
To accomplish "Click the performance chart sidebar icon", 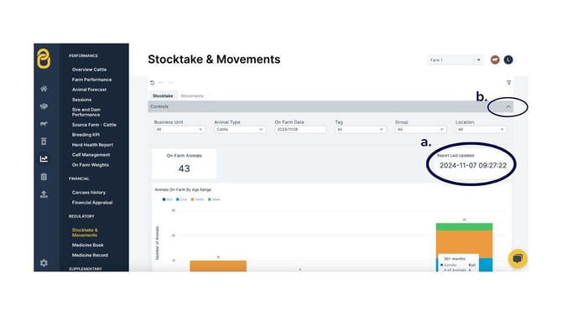I will tap(44, 158).
